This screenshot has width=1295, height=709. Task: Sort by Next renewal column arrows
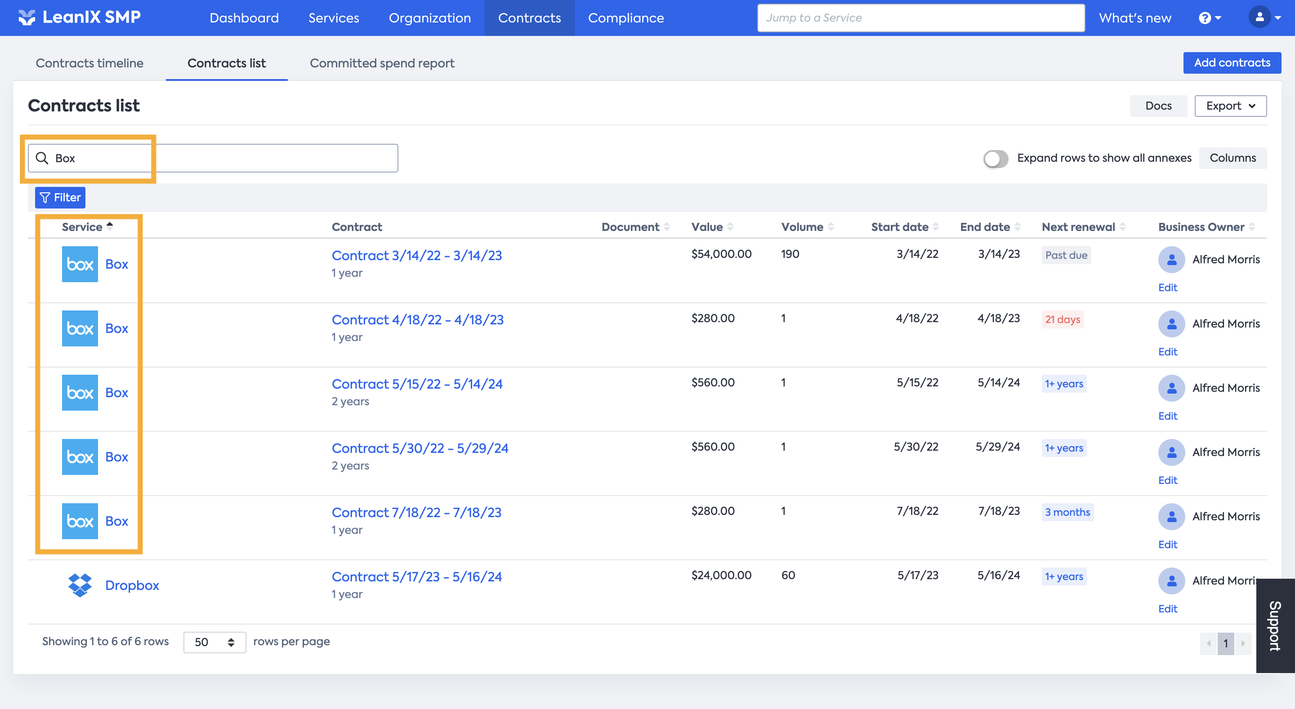1123,227
